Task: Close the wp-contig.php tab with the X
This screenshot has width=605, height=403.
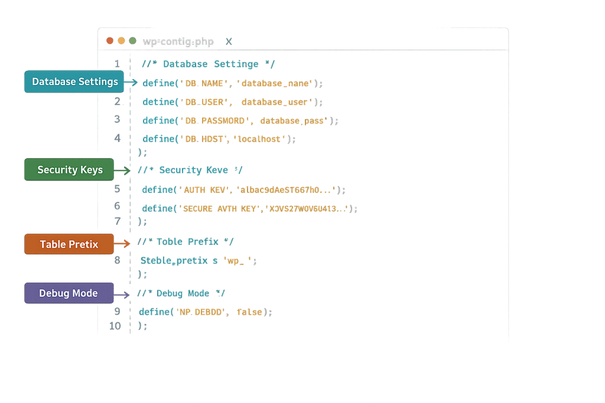Action: [x=229, y=42]
